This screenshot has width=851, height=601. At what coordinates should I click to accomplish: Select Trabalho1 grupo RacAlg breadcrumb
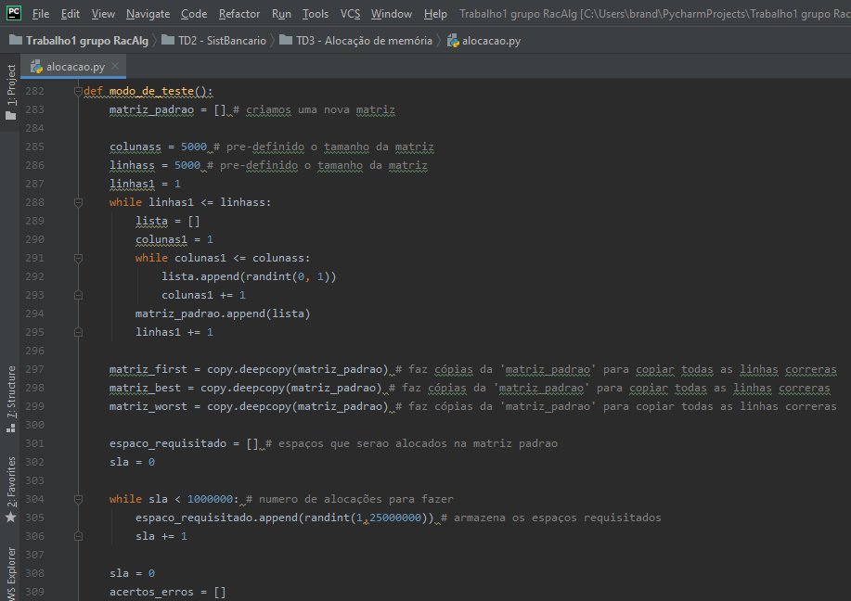(x=87, y=41)
